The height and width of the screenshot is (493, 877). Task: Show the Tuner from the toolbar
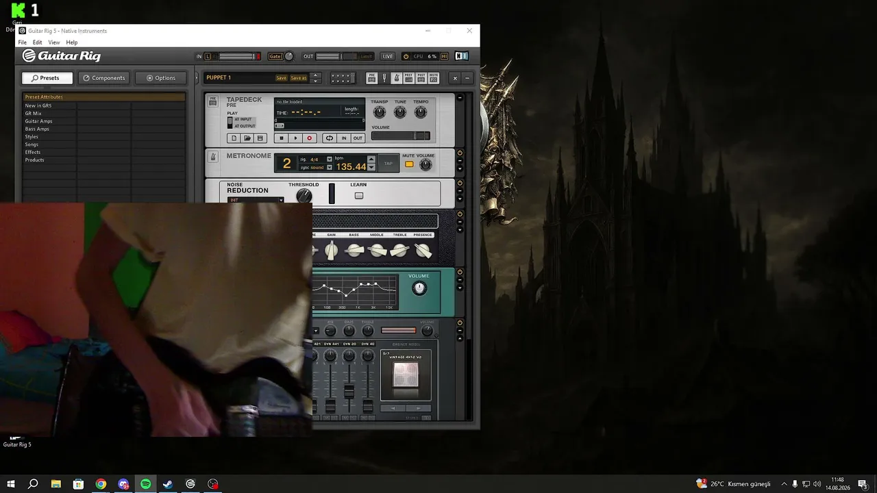(x=384, y=78)
